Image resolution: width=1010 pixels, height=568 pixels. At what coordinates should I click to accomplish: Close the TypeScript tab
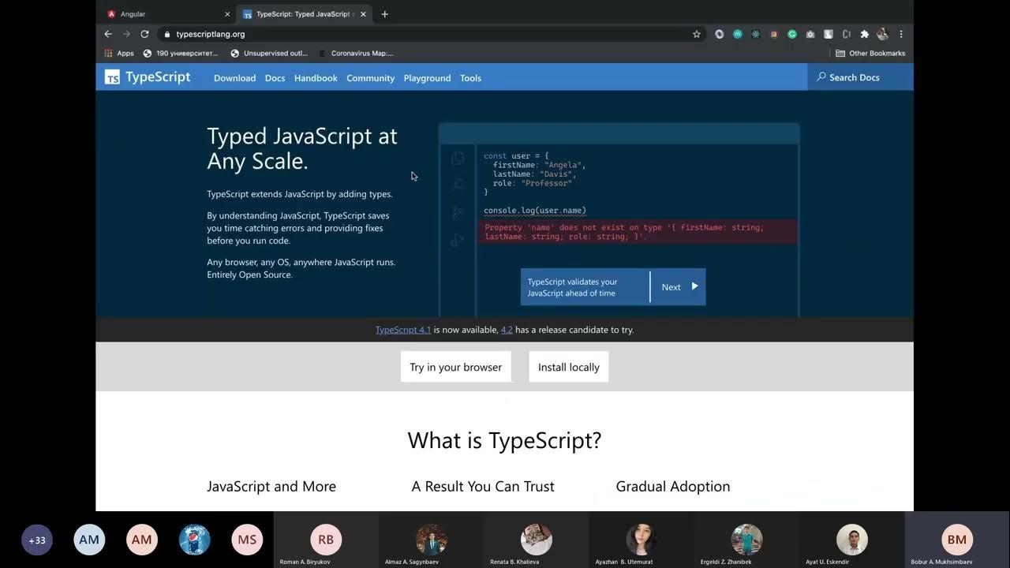(363, 14)
